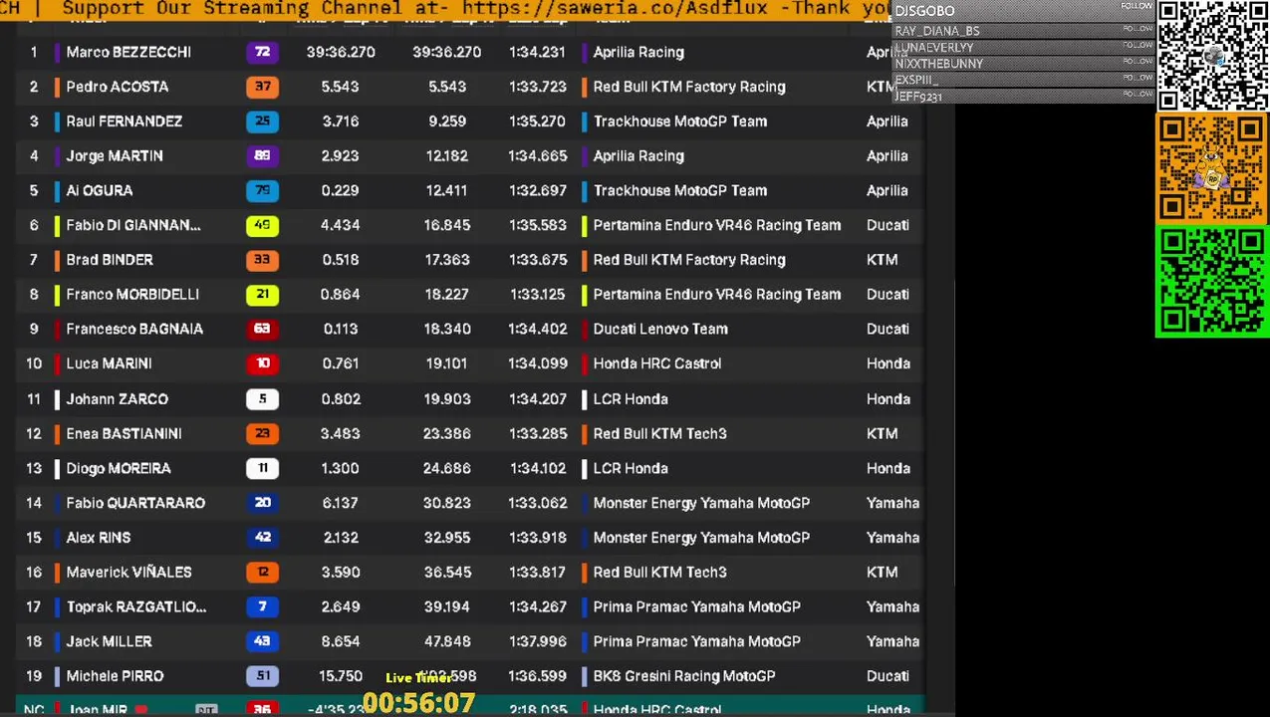
Task: Click the blue 7 badge for Razgatlioglu
Action: [263, 606]
